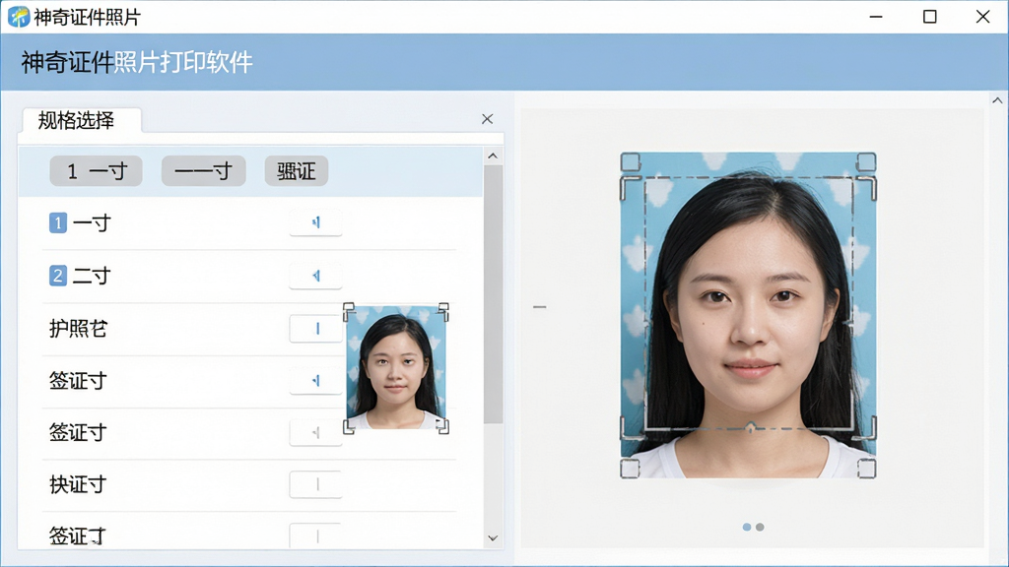This screenshot has height=567, width=1009.
Task: Click the spec list vertical scrollbar thumb
Action: [493, 293]
